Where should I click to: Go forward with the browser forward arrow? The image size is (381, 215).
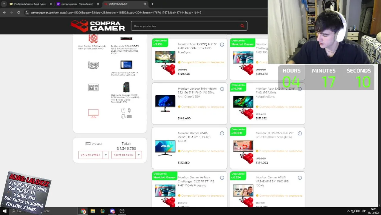(x=11, y=13)
